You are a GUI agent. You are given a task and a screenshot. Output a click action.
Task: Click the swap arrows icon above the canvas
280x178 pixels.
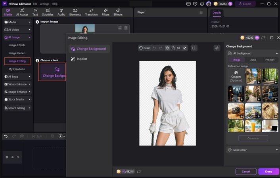point(217,48)
